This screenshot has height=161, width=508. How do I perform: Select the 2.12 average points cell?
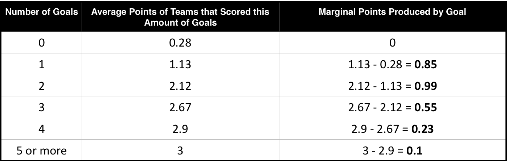click(x=180, y=86)
